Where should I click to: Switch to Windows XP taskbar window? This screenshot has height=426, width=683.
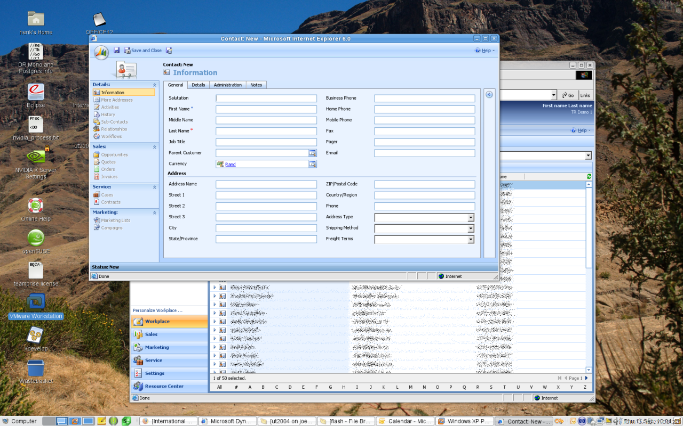[464, 421]
